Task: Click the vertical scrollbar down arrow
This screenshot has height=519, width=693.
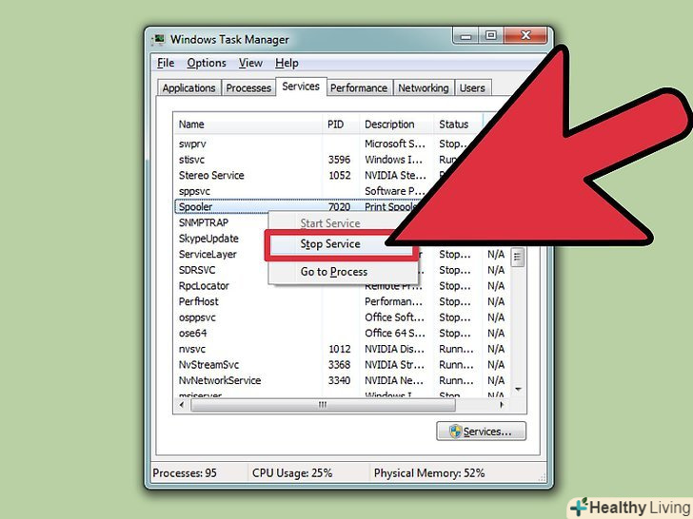Action: pos(518,390)
